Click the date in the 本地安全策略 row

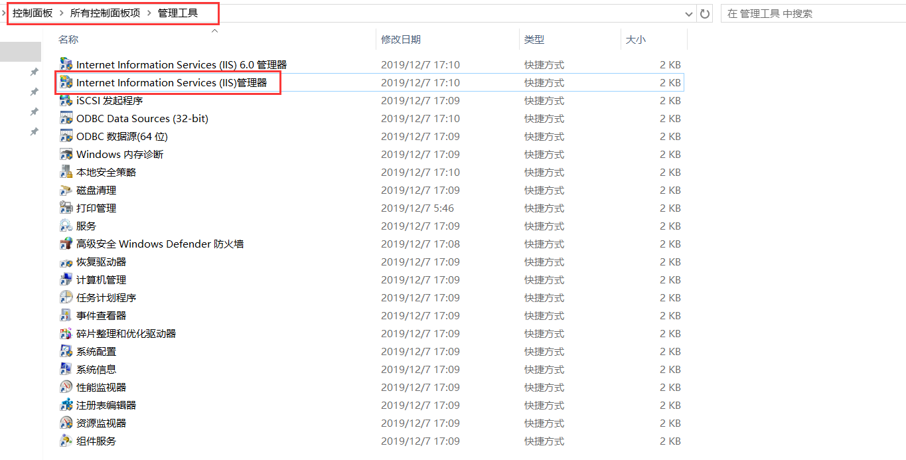(x=420, y=172)
